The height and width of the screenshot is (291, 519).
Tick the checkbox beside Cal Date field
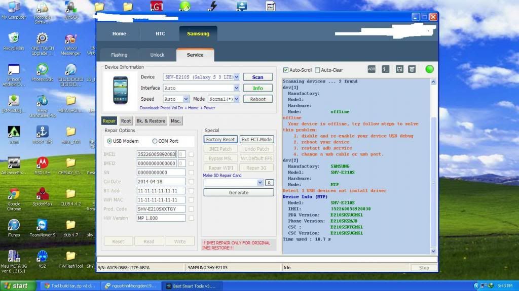191,182
